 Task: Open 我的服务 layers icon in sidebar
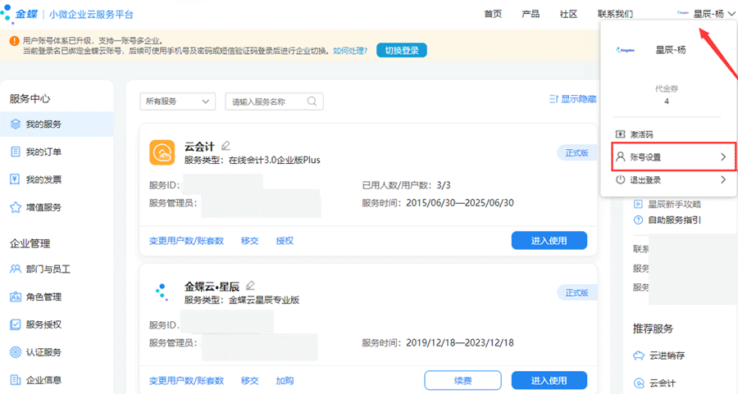[x=16, y=125]
